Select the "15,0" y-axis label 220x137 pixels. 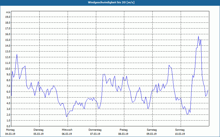click(x=8, y=40)
